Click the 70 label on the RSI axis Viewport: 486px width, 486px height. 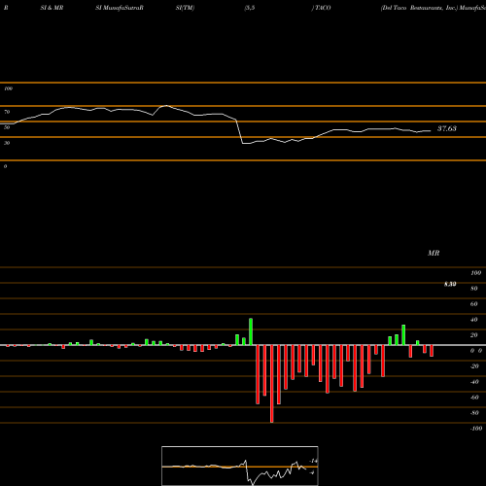[7, 112]
